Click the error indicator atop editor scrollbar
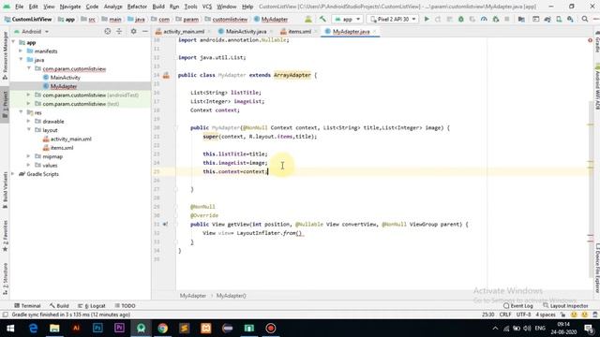Image resolution: width=600 pixels, height=337 pixels. coord(590,40)
